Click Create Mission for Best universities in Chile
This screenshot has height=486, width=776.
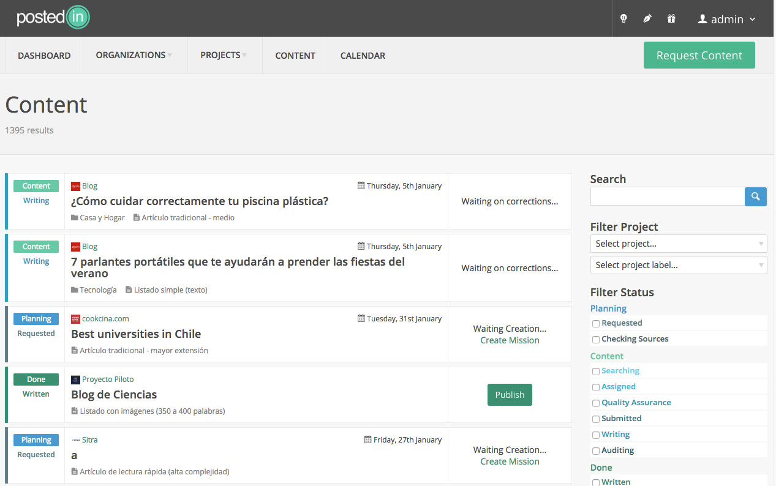510,340
